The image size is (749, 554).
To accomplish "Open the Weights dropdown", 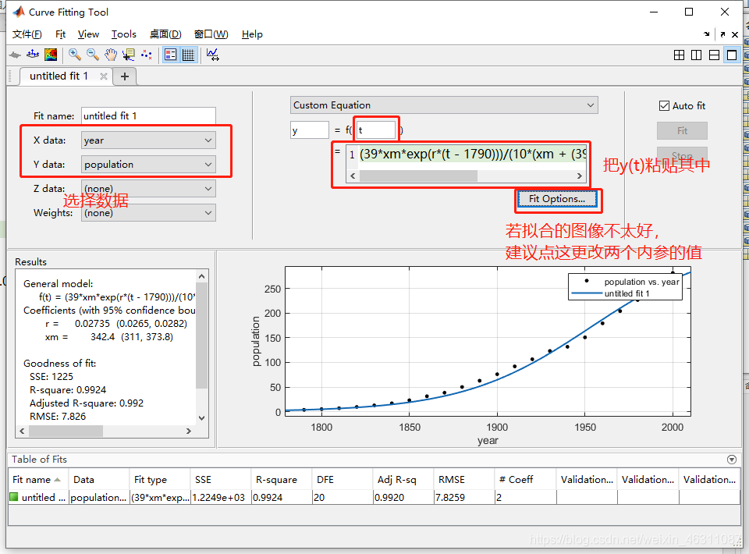I will point(148,213).
